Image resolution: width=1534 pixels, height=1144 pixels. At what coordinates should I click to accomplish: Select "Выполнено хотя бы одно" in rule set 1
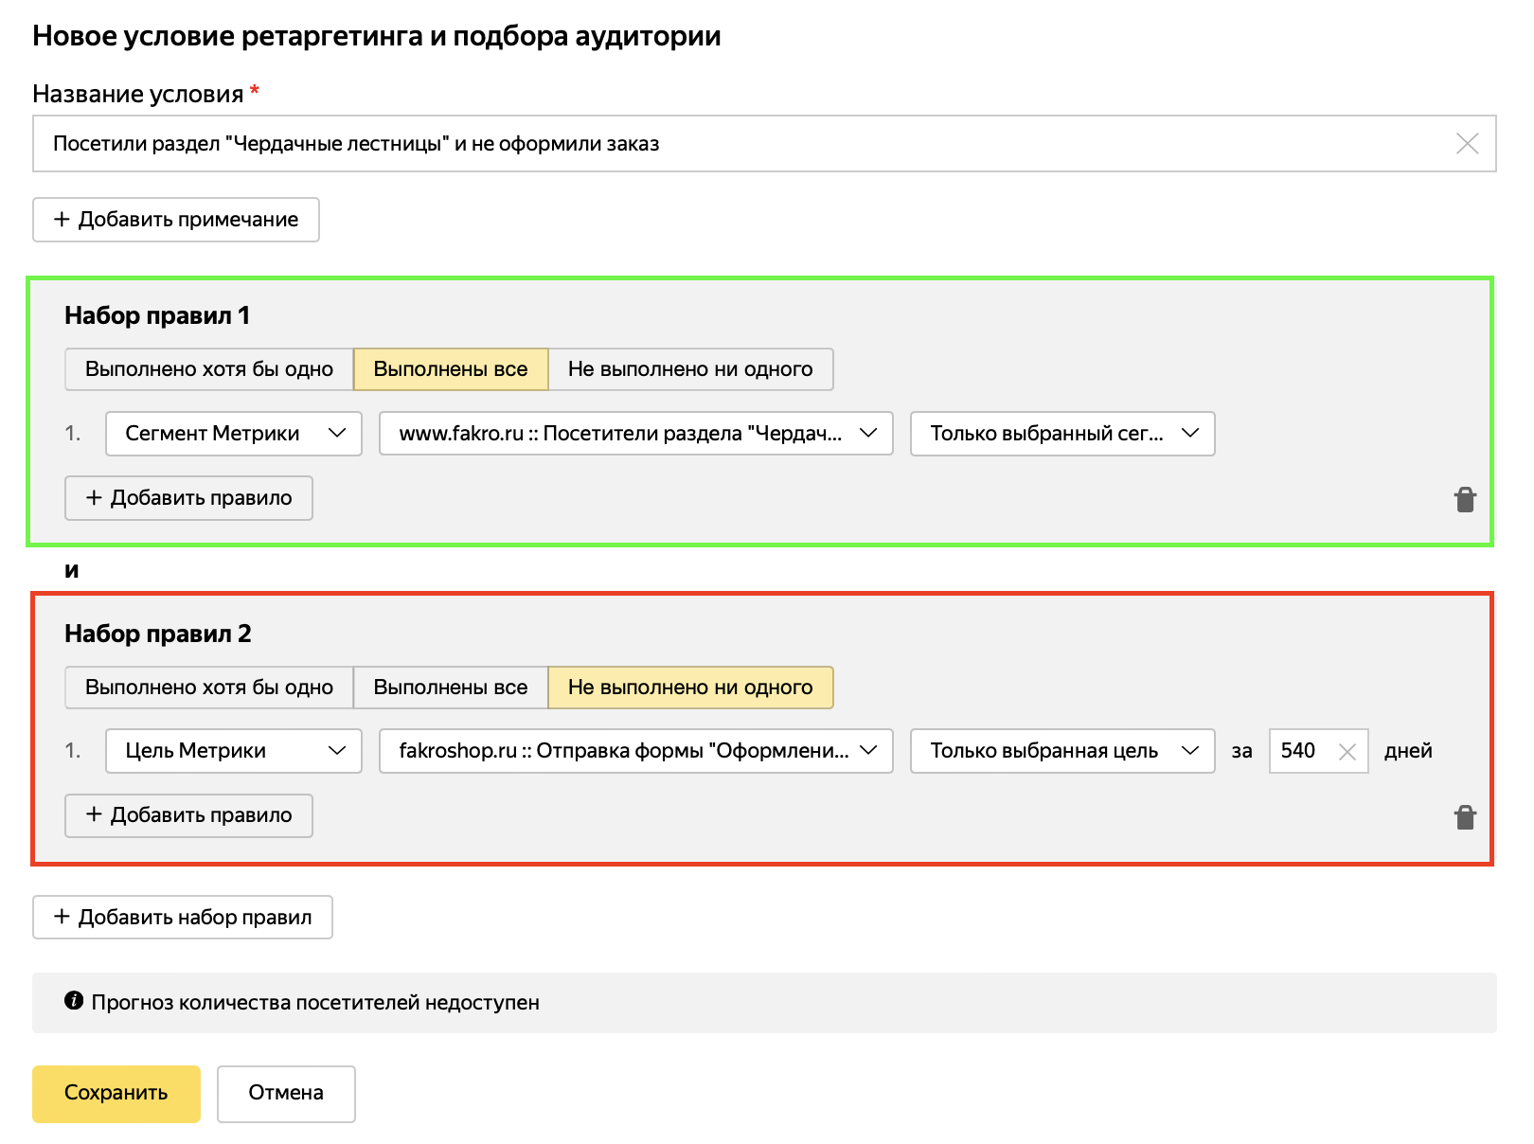pos(209,369)
